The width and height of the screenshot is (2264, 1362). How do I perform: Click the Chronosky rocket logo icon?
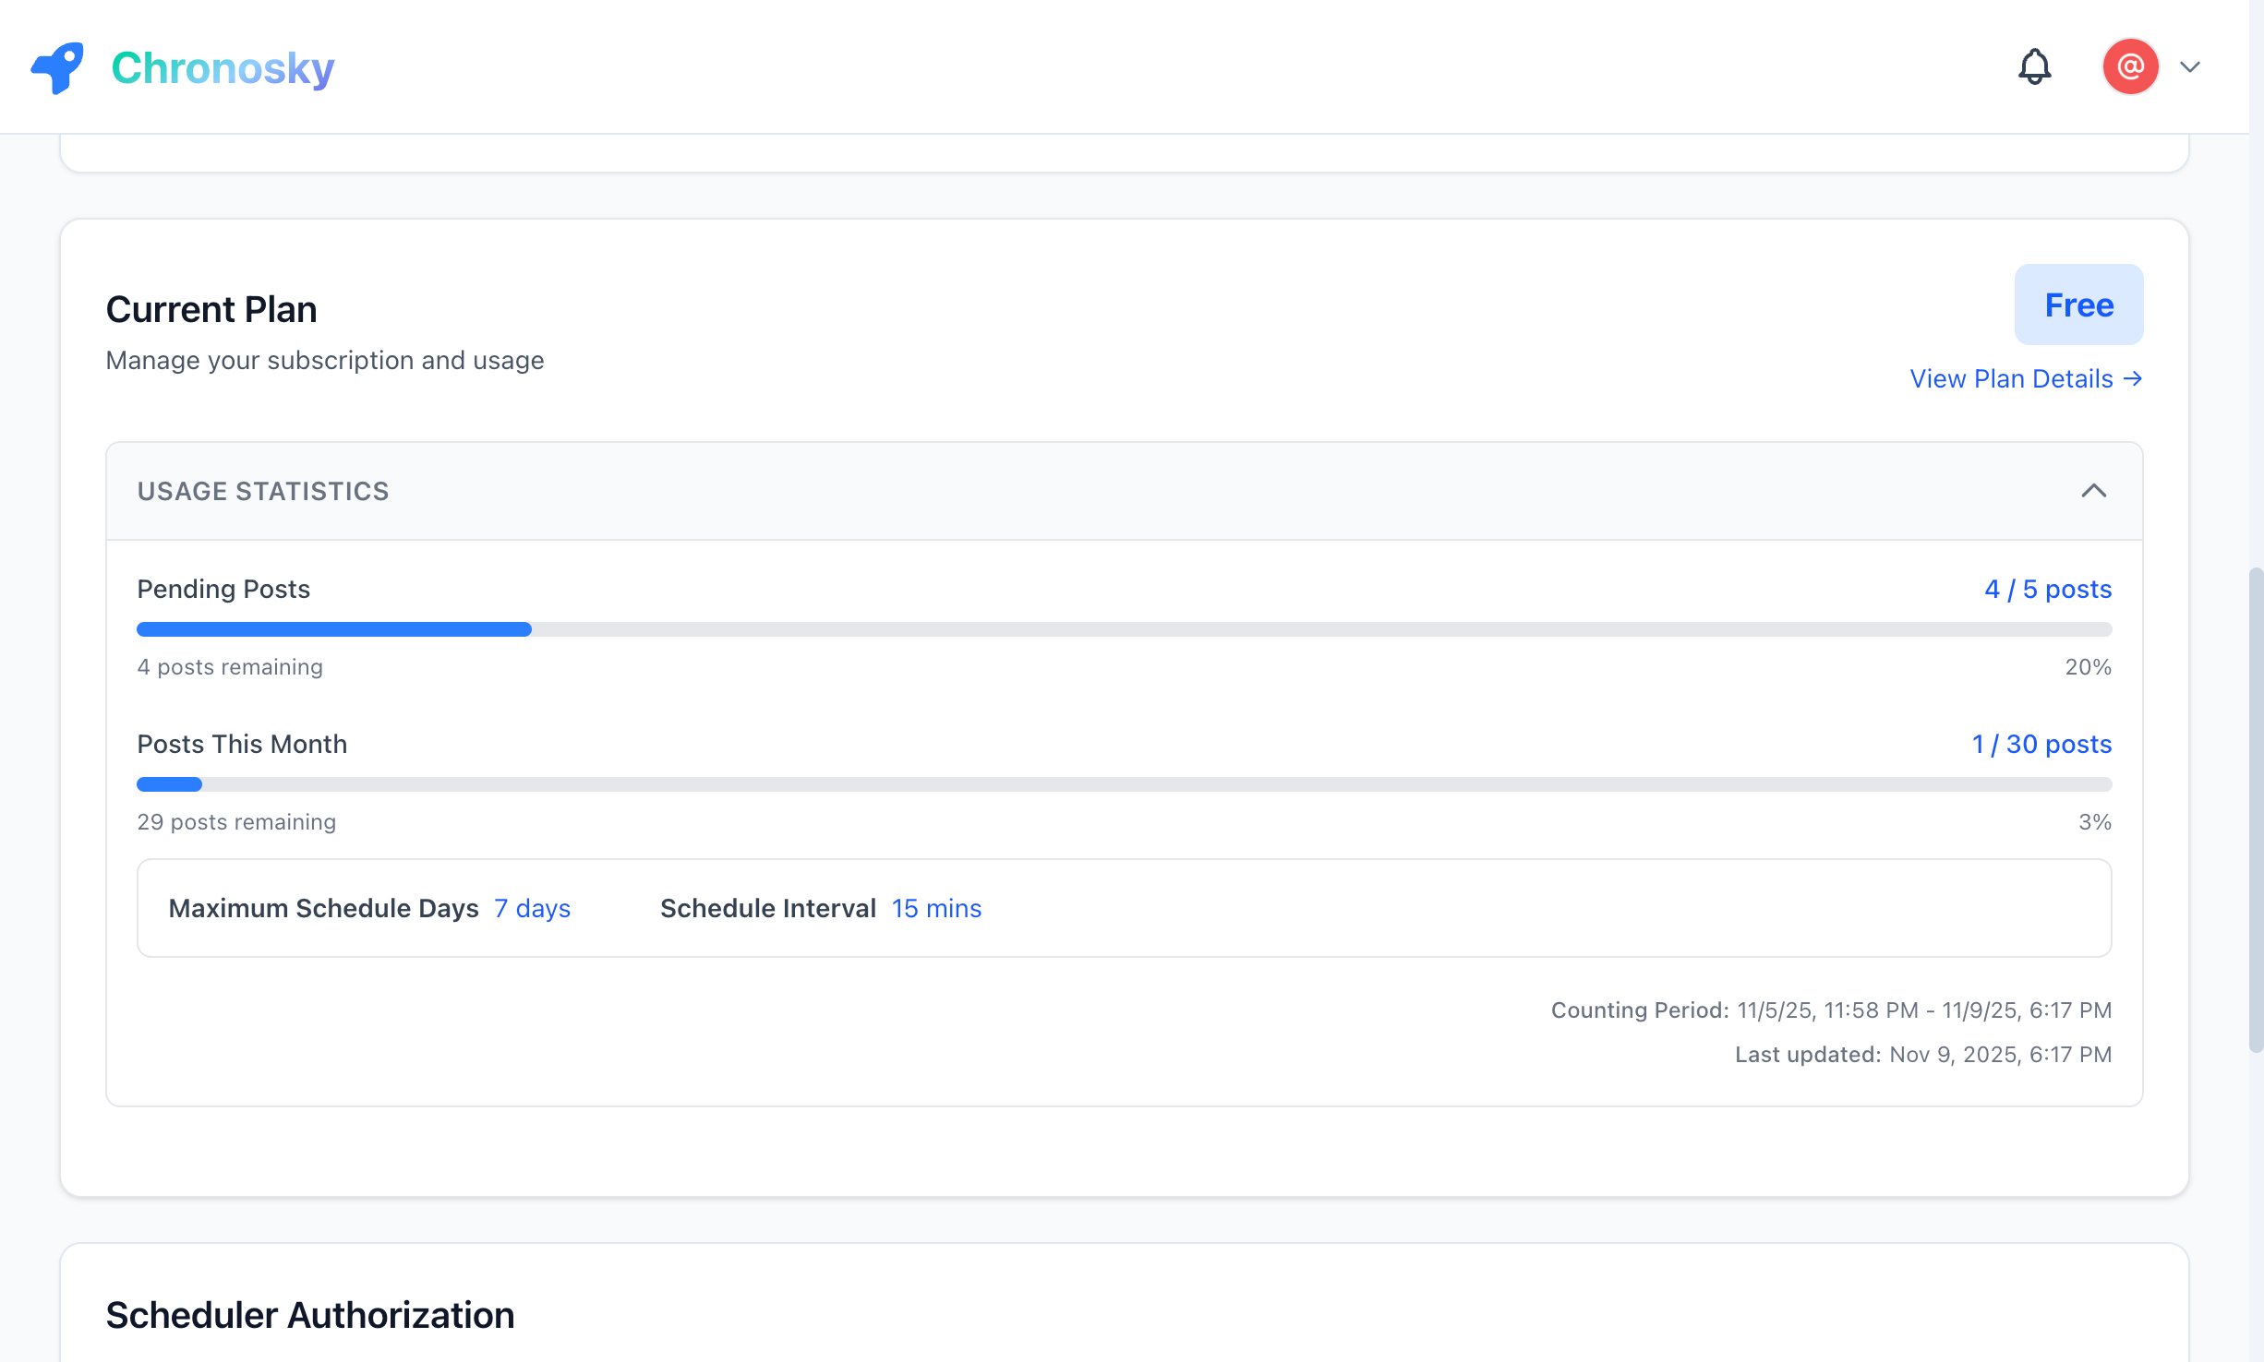point(57,67)
